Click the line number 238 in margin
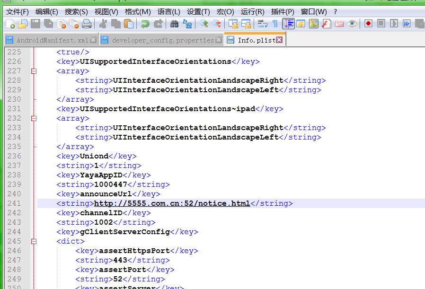The image size is (425, 289). pyautogui.click(x=14, y=175)
